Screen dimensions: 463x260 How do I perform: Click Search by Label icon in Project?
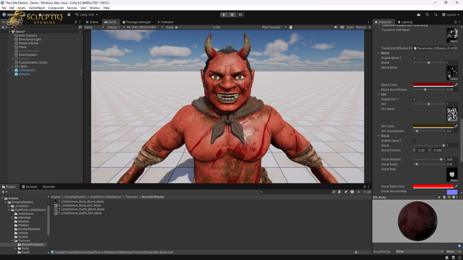(x=346, y=191)
